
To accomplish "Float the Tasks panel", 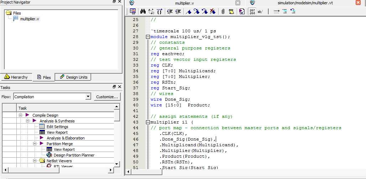I will 114,87.
